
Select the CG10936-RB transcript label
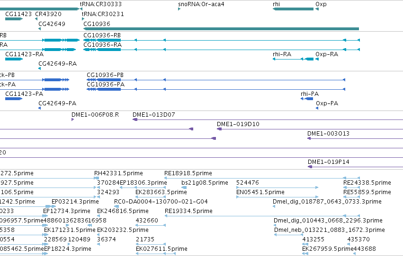pyautogui.click(x=102, y=35)
